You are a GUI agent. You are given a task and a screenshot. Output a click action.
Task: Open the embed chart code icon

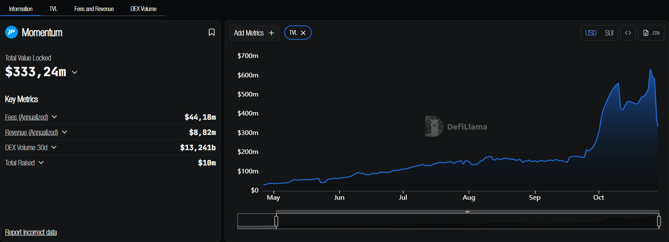tap(628, 33)
